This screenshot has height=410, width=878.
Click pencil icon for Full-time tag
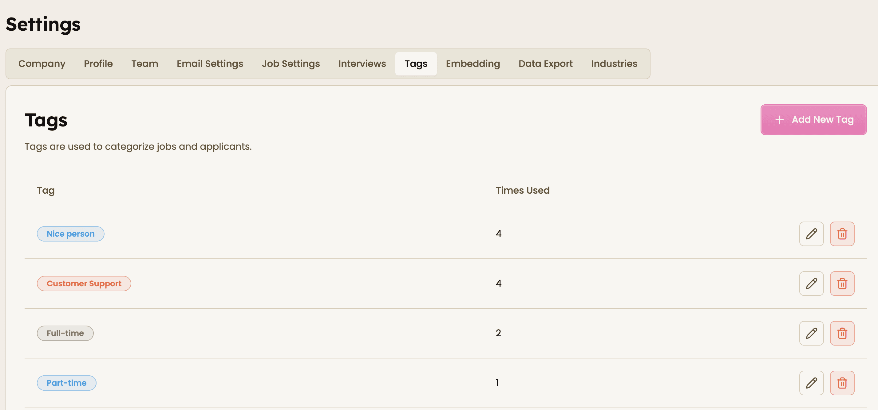[811, 333]
